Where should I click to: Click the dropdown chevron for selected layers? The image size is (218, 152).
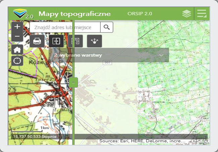coord(162,55)
